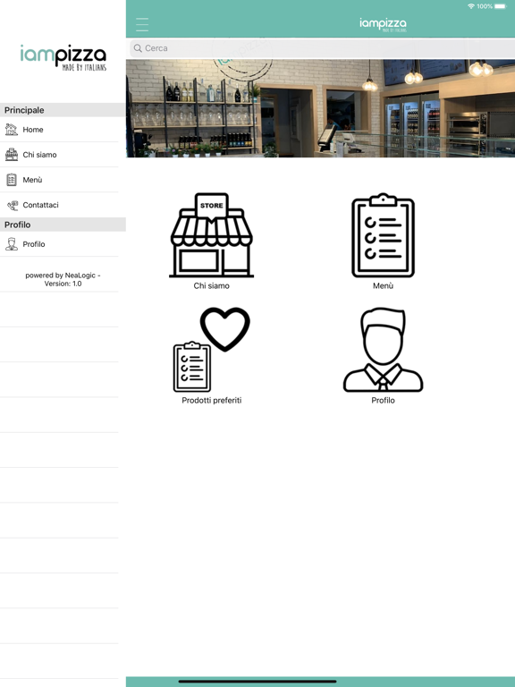Click the Profilo section header
Viewport: 515px width, 687px height.
pyautogui.click(x=63, y=225)
